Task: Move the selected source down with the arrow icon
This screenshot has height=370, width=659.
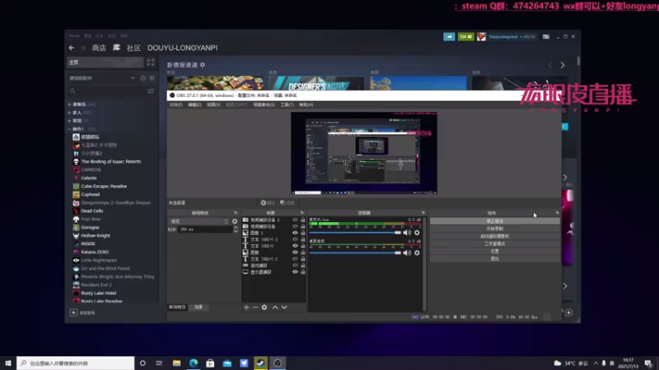Action: (x=284, y=308)
